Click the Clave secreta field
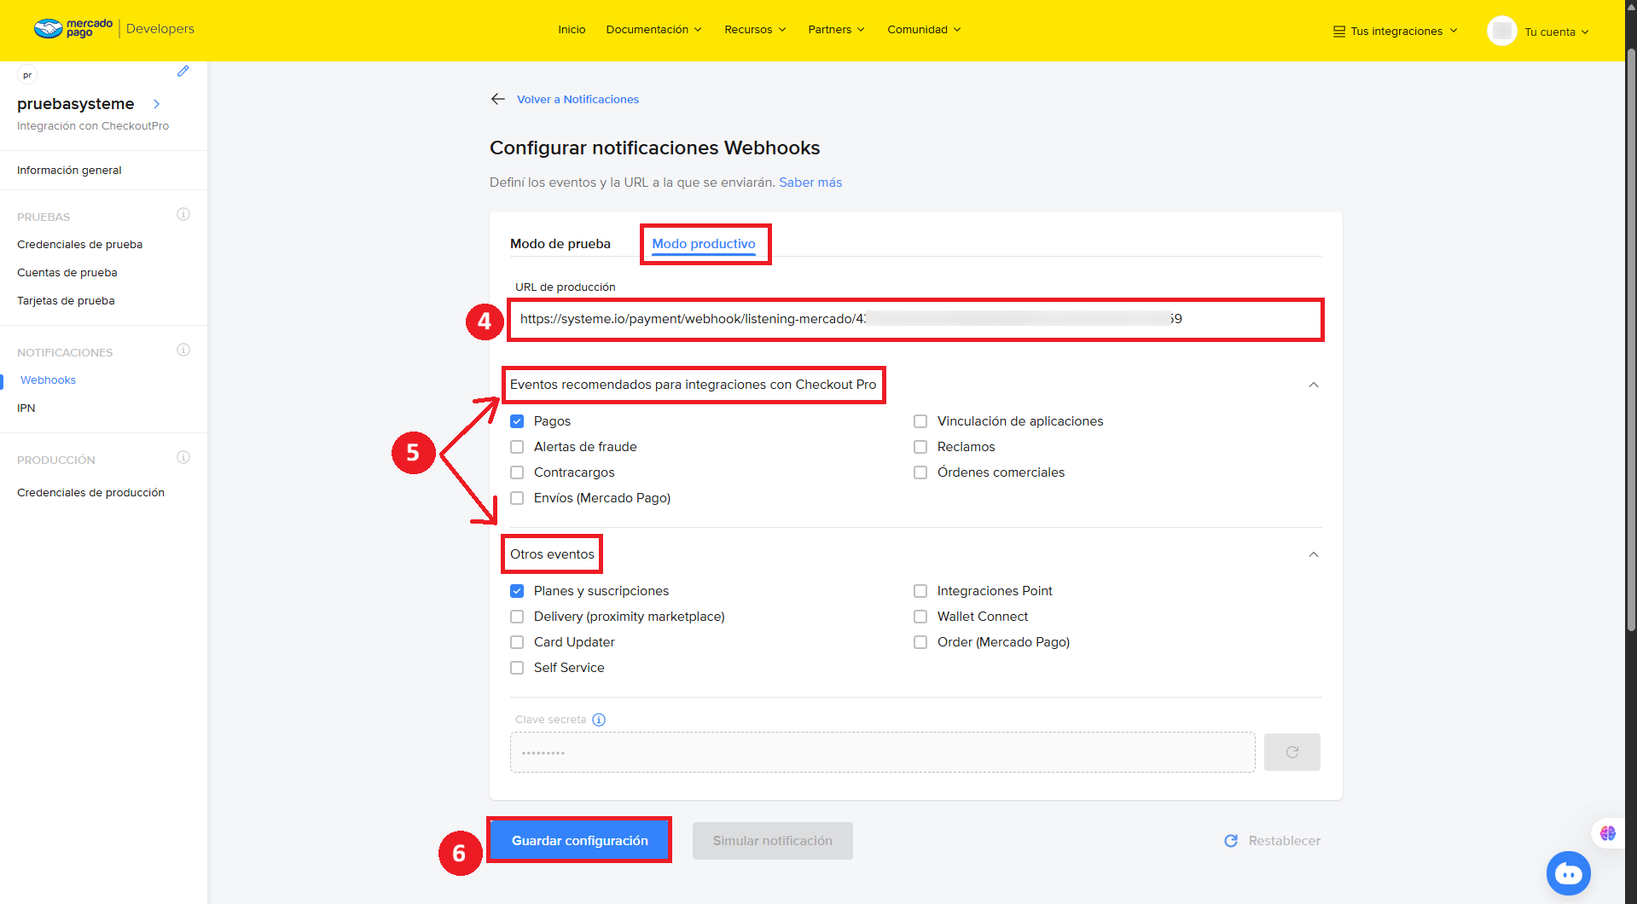The width and height of the screenshot is (1637, 904). click(883, 752)
